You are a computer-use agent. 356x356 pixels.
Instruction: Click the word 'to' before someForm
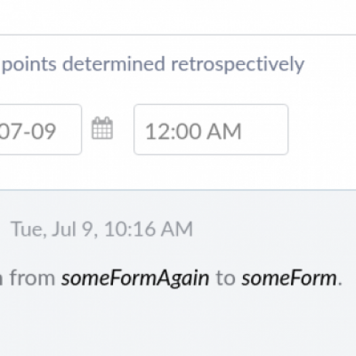pos(225,278)
